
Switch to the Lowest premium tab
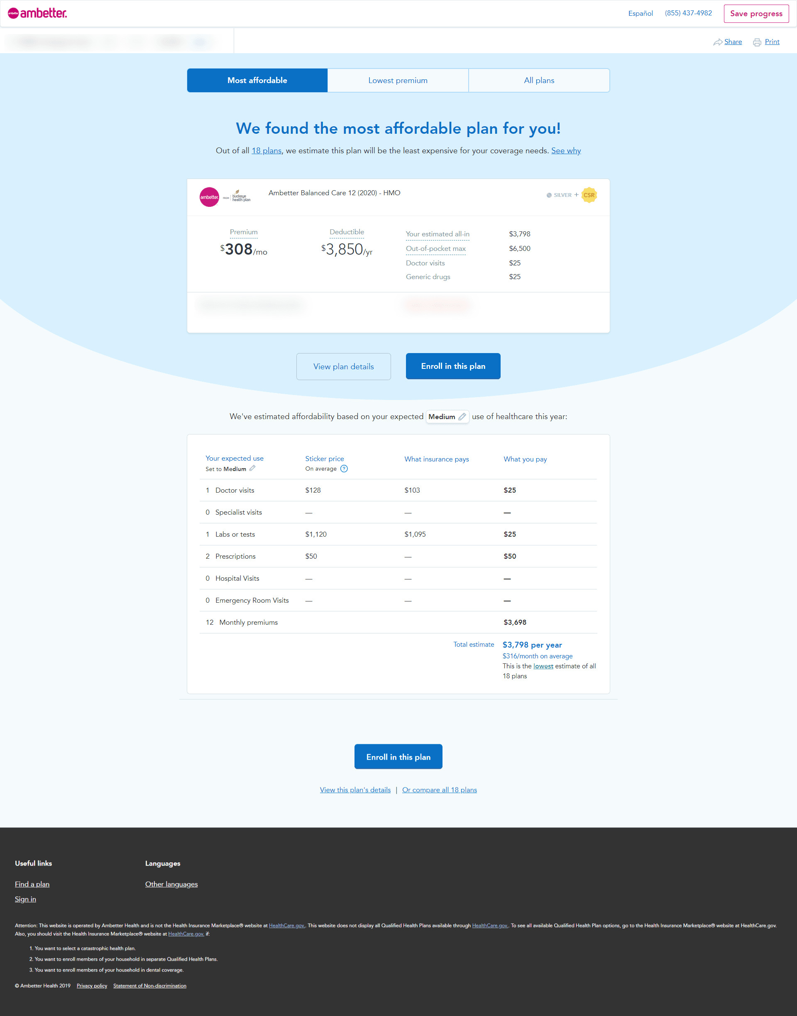(398, 80)
